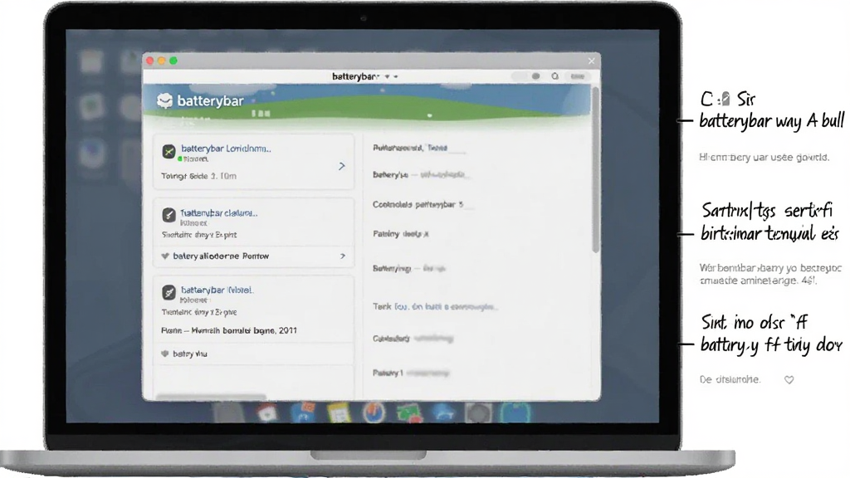
Task: Open the yellow notes Dock icon
Action: click(339, 413)
